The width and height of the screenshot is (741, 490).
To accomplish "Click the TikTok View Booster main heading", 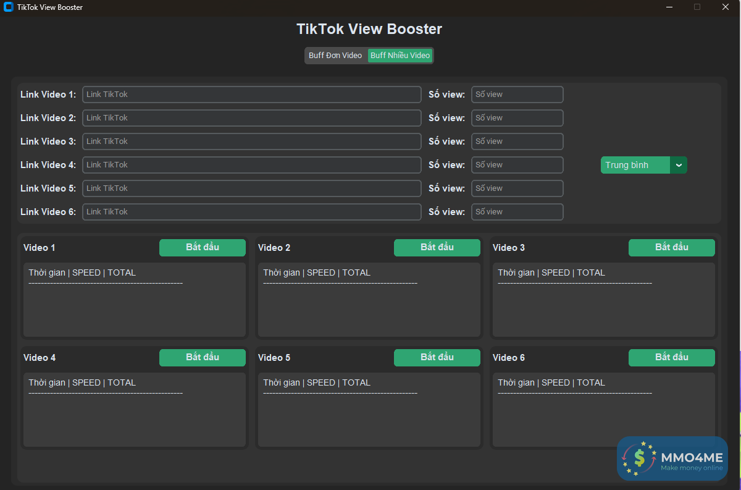I will point(369,29).
